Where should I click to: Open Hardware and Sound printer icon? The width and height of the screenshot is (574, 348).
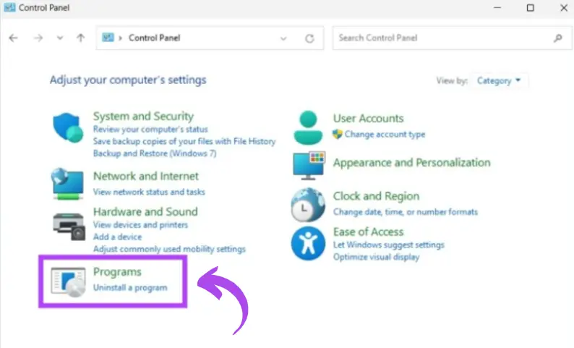point(69,226)
